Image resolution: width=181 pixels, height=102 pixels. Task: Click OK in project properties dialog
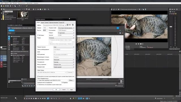(56, 90)
